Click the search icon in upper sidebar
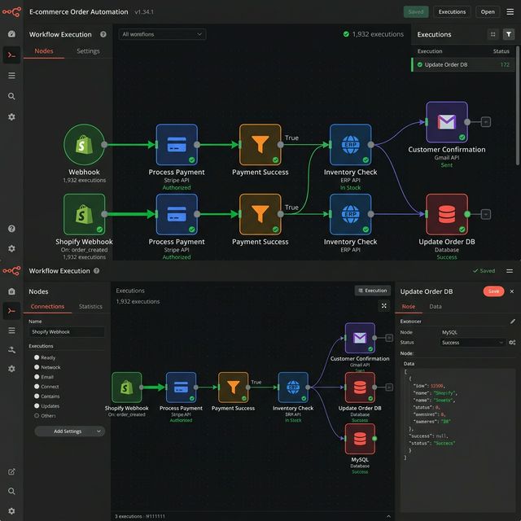The image size is (521, 521). 11,96
